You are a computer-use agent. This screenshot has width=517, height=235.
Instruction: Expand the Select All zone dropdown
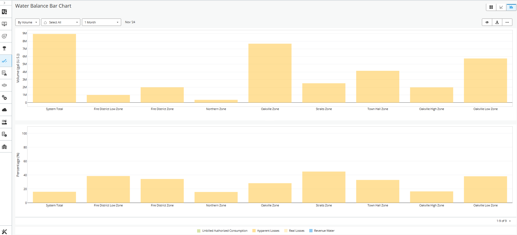coord(61,22)
